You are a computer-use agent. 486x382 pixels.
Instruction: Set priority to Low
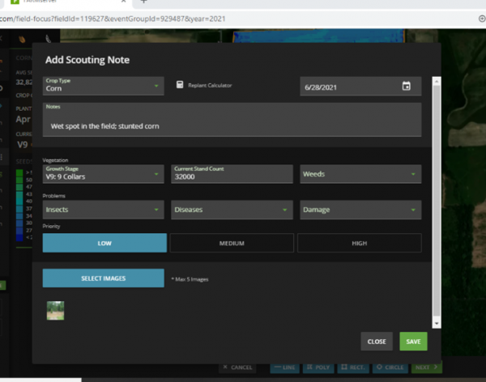104,243
